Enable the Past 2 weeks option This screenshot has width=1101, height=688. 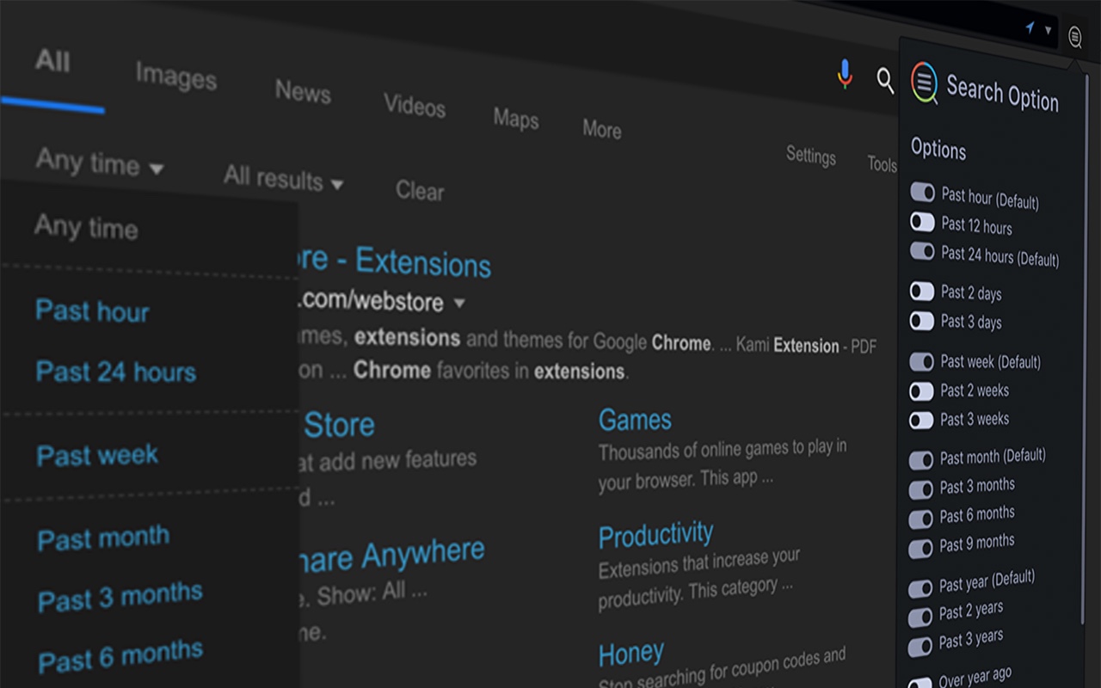[921, 391]
